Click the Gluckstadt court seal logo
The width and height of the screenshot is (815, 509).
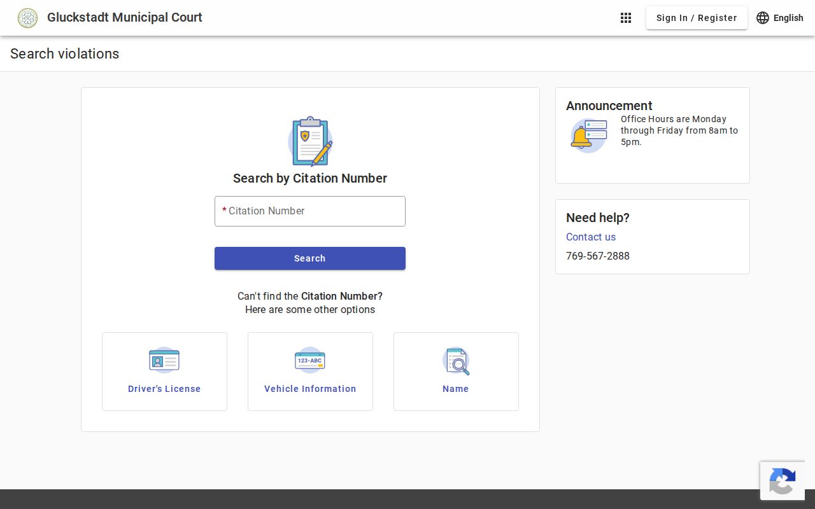click(27, 18)
